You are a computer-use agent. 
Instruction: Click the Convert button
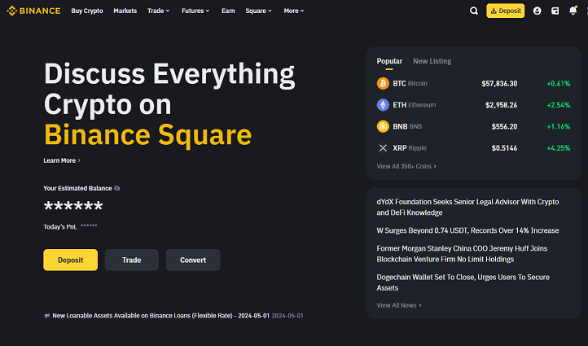(x=193, y=260)
